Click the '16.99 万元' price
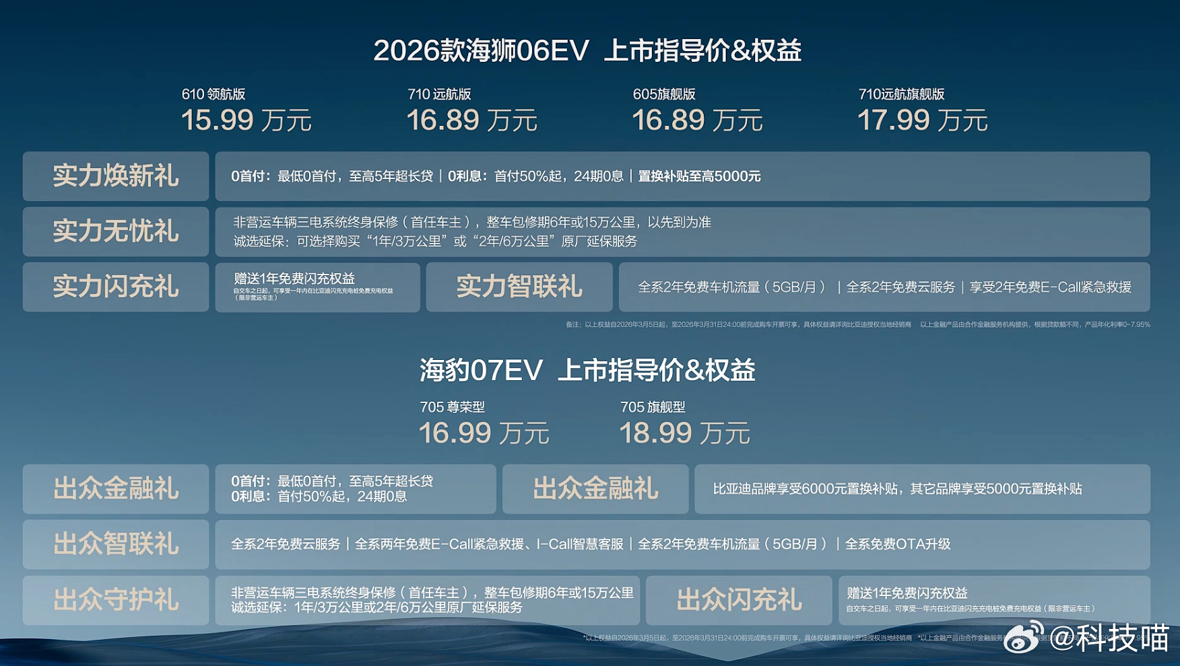Image resolution: width=1180 pixels, height=666 pixels. click(x=484, y=433)
